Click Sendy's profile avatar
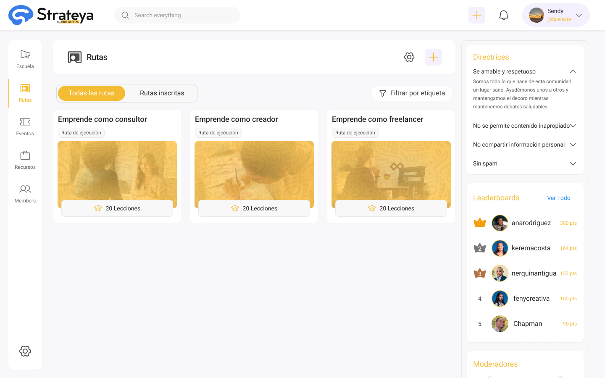The image size is (605, 378). coord(537,15)
